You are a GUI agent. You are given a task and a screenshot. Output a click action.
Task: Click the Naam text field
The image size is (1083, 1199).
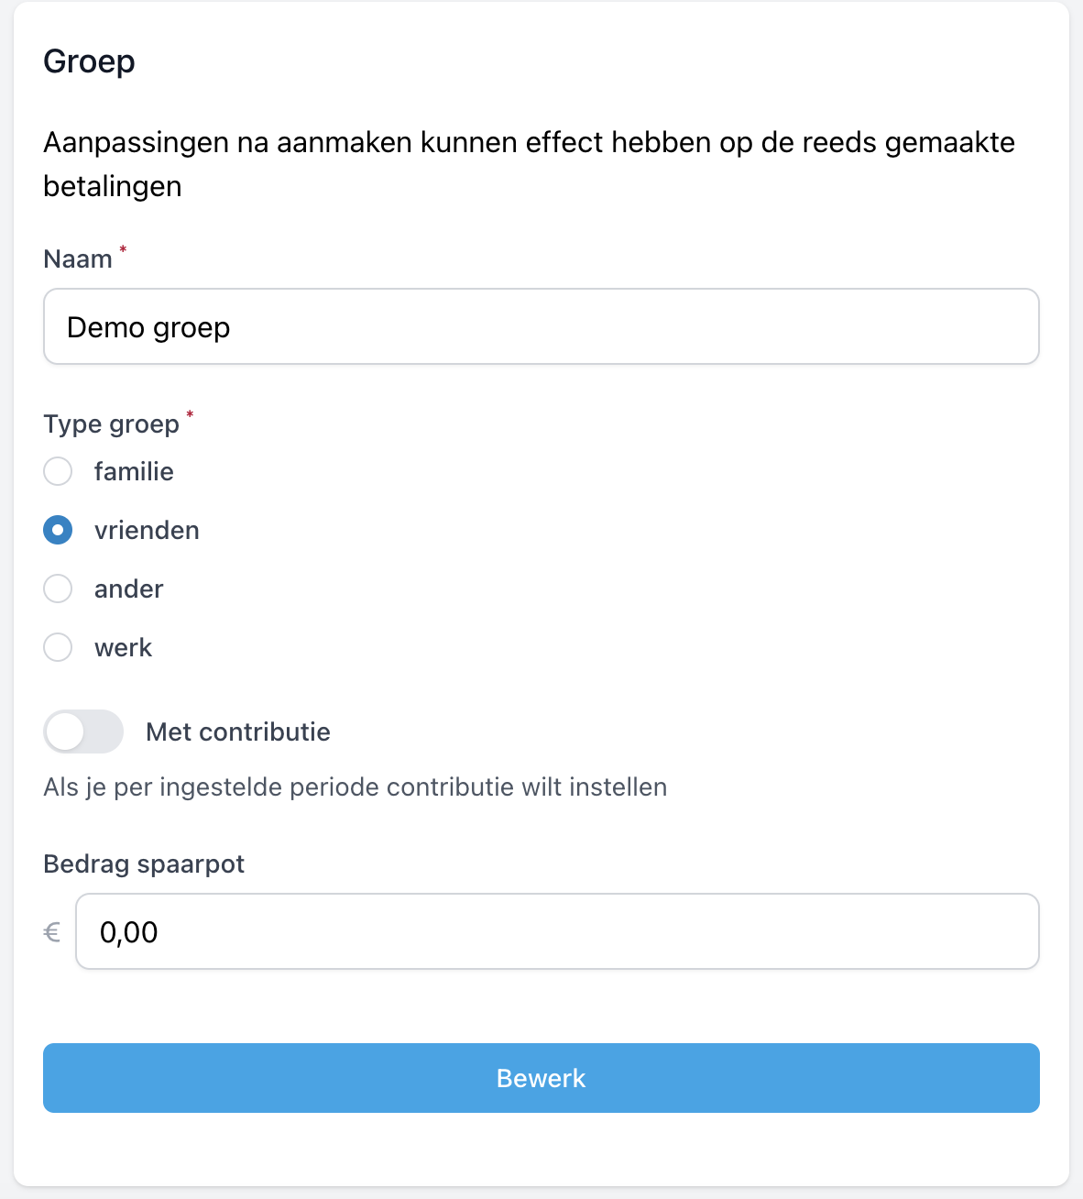(x=541, y=327)
